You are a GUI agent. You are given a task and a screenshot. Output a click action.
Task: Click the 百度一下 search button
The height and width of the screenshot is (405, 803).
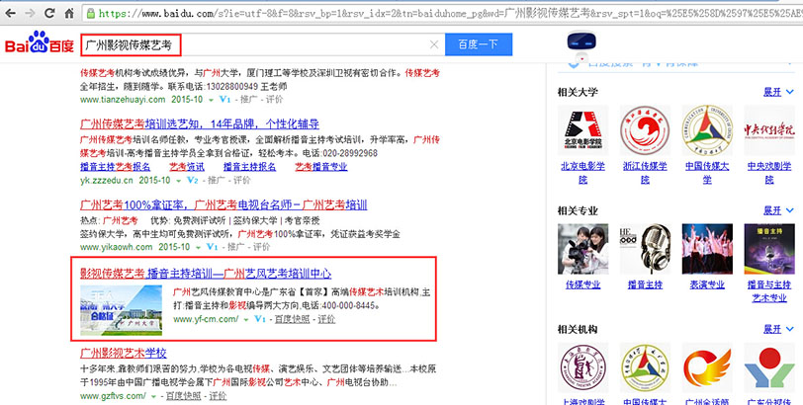[479, 44]
